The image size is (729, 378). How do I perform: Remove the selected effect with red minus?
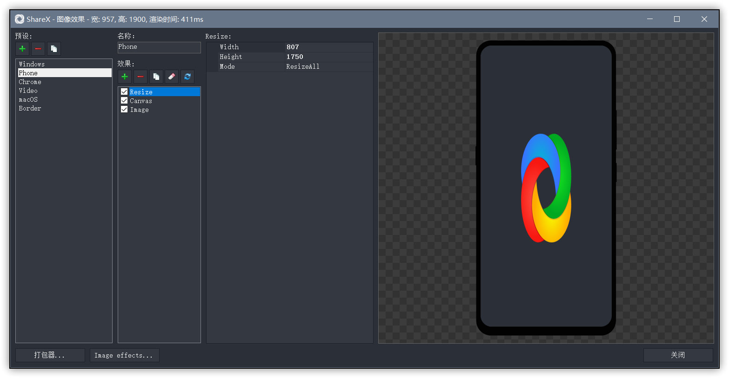click(x=140, y=77)
